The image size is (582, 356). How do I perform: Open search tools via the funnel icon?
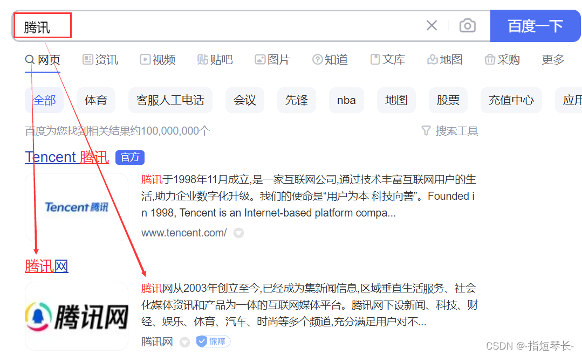pyautogui.click(x=426, y=130)
